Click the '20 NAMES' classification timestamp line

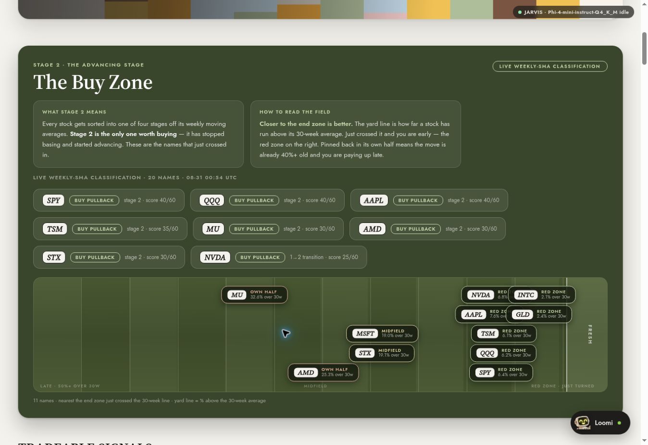(x=135, y=178)
